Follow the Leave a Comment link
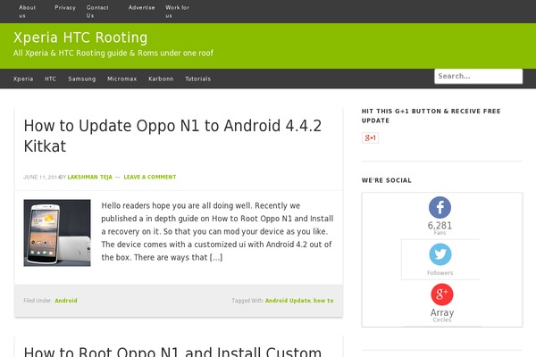 (x=150, y=177)
